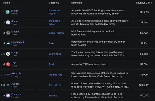The width and height of the screenshot is (155, 101).
Task: Open the Hyperliquid protocol link
Action: (x=18, y=42)
